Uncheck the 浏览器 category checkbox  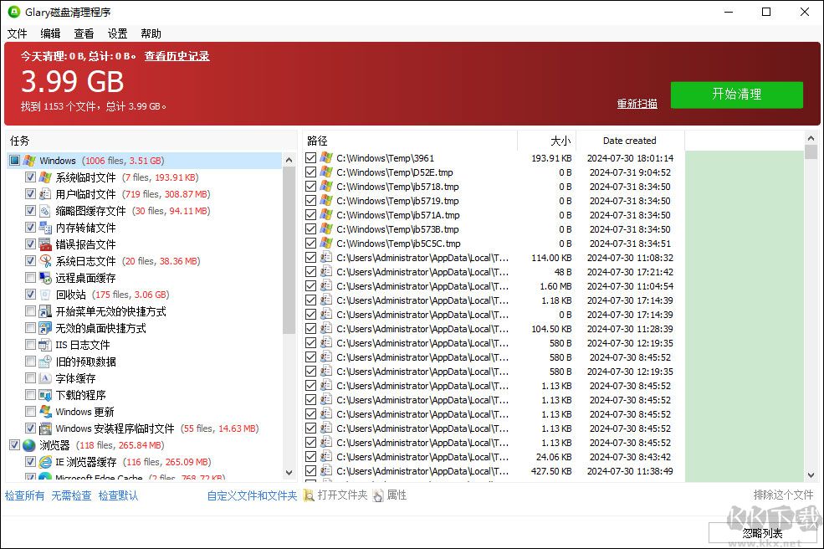(x=15, y=445)
